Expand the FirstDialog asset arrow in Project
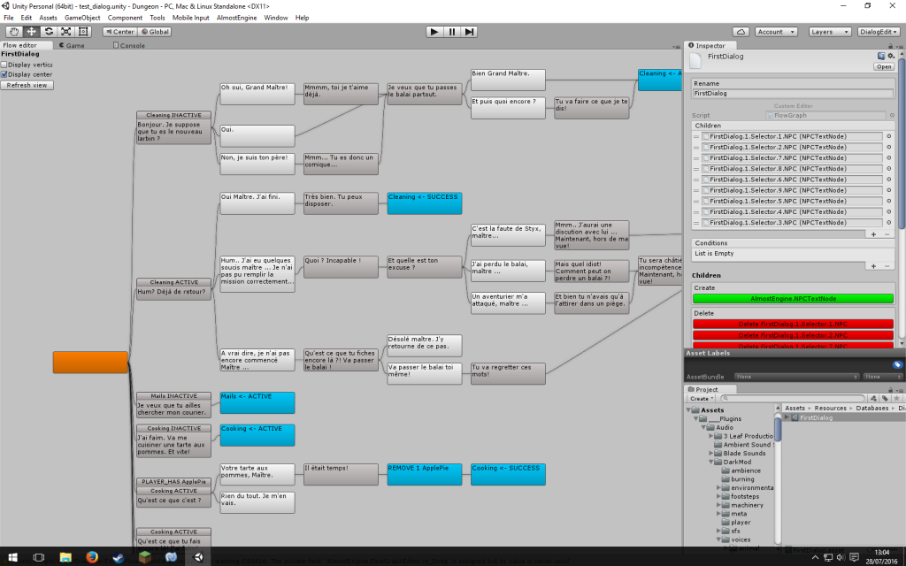 (x=787, y=417)
